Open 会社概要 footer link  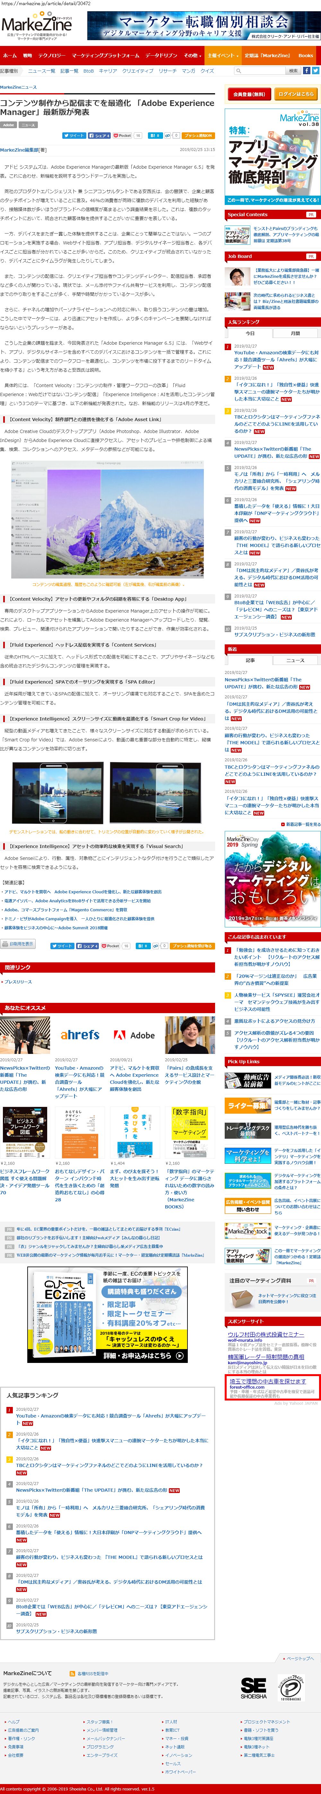[x=15, y=1755]
